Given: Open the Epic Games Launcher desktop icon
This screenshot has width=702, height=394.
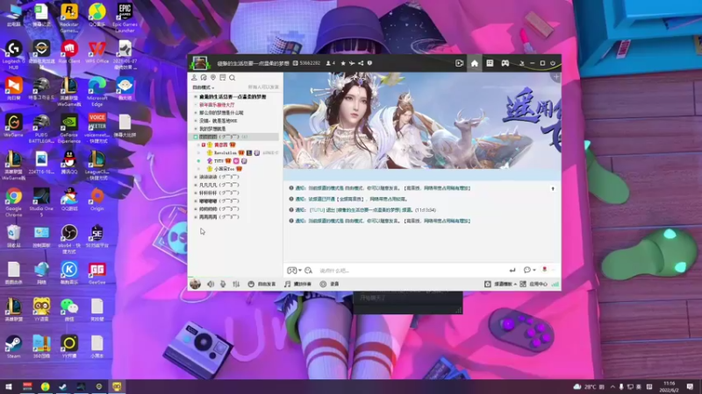Looking at the screenshot, I should pos(125,17).
